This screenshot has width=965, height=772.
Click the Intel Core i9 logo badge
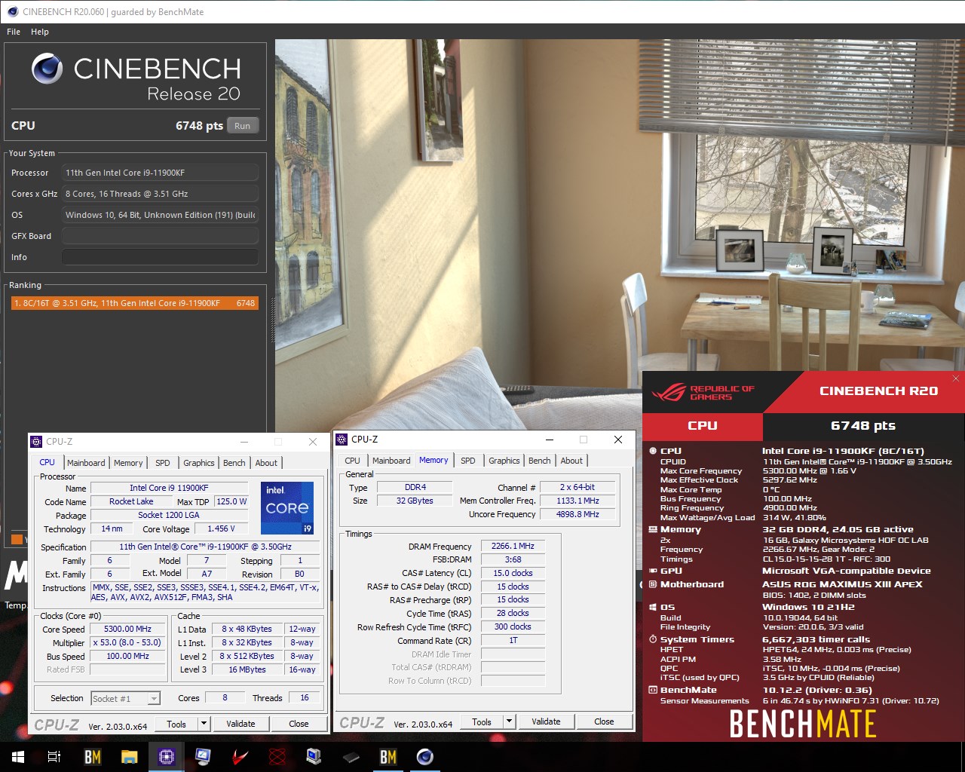pos(286,508)
